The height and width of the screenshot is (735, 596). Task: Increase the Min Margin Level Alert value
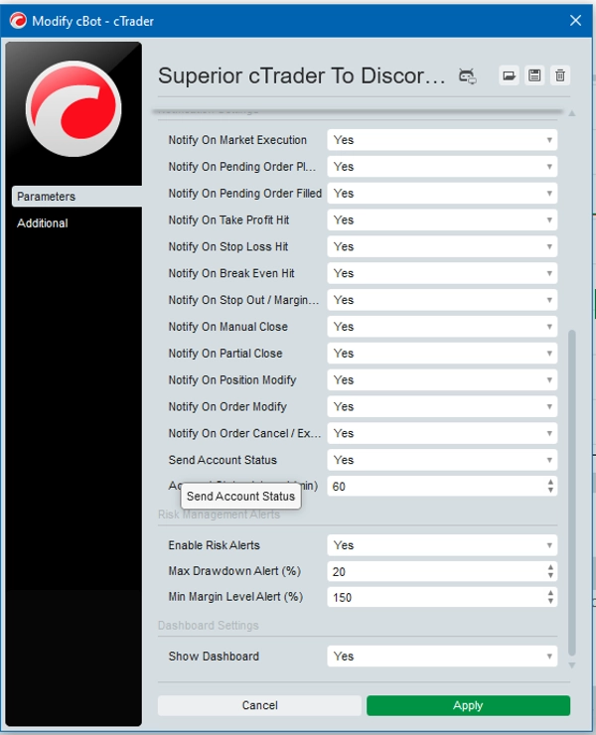550,593
